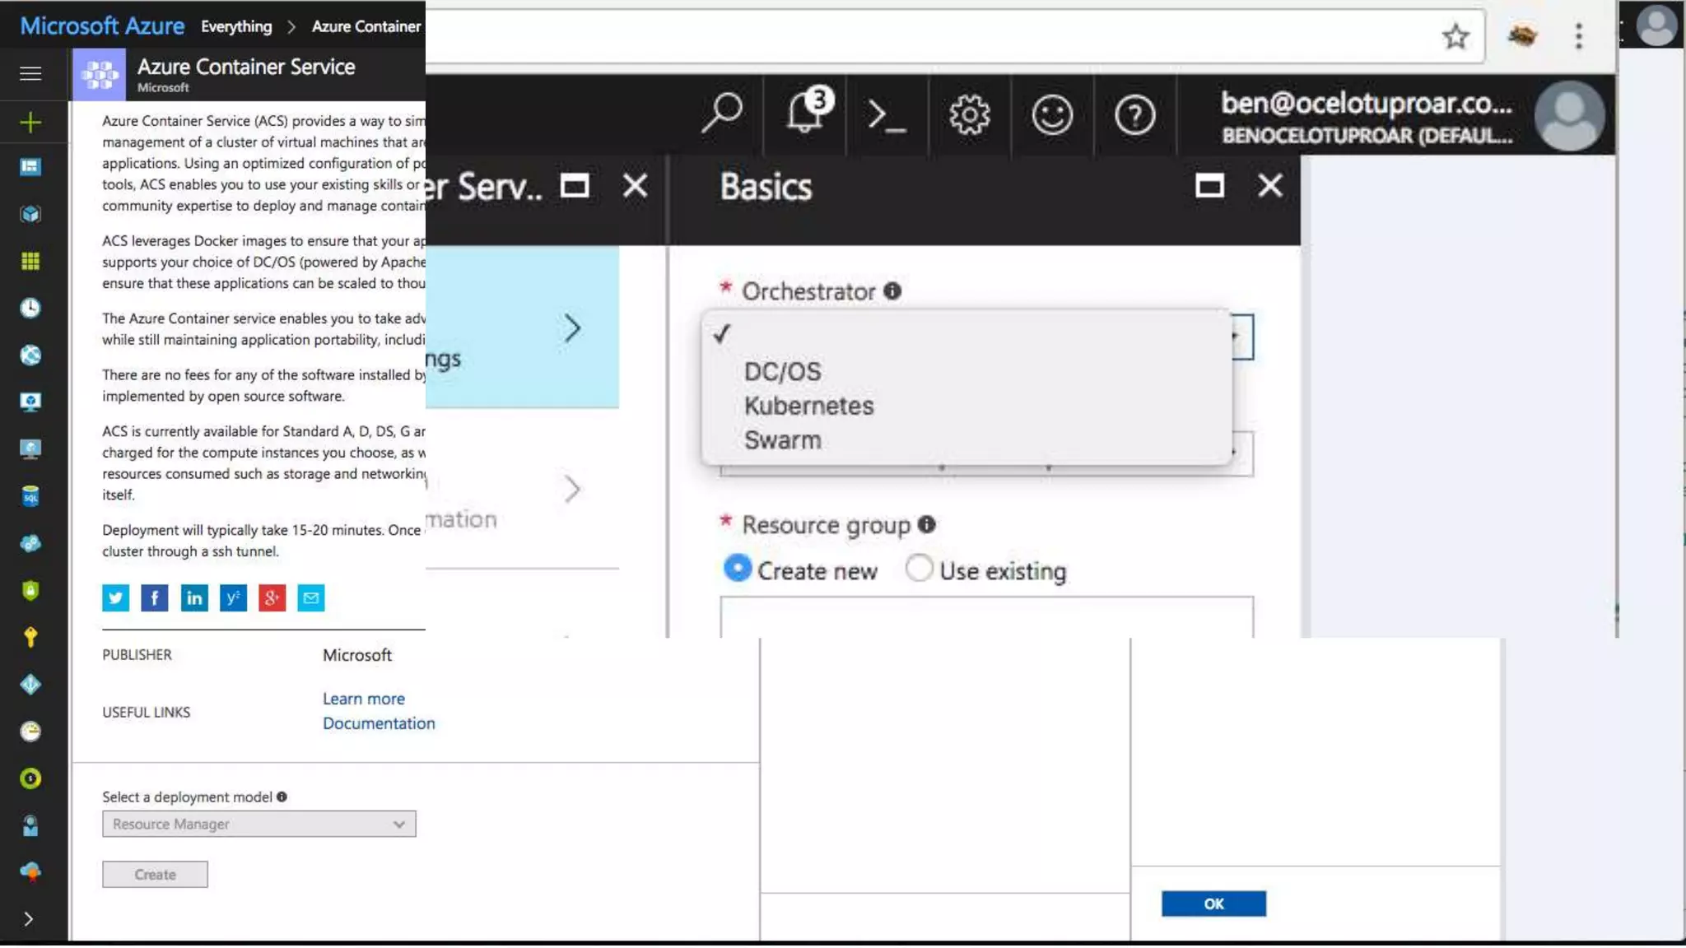The width and height of the screenshot is (1686, 948).
Task: Click the green plus New resource icon
Action: pyautogui.click(x=30, y=123)
